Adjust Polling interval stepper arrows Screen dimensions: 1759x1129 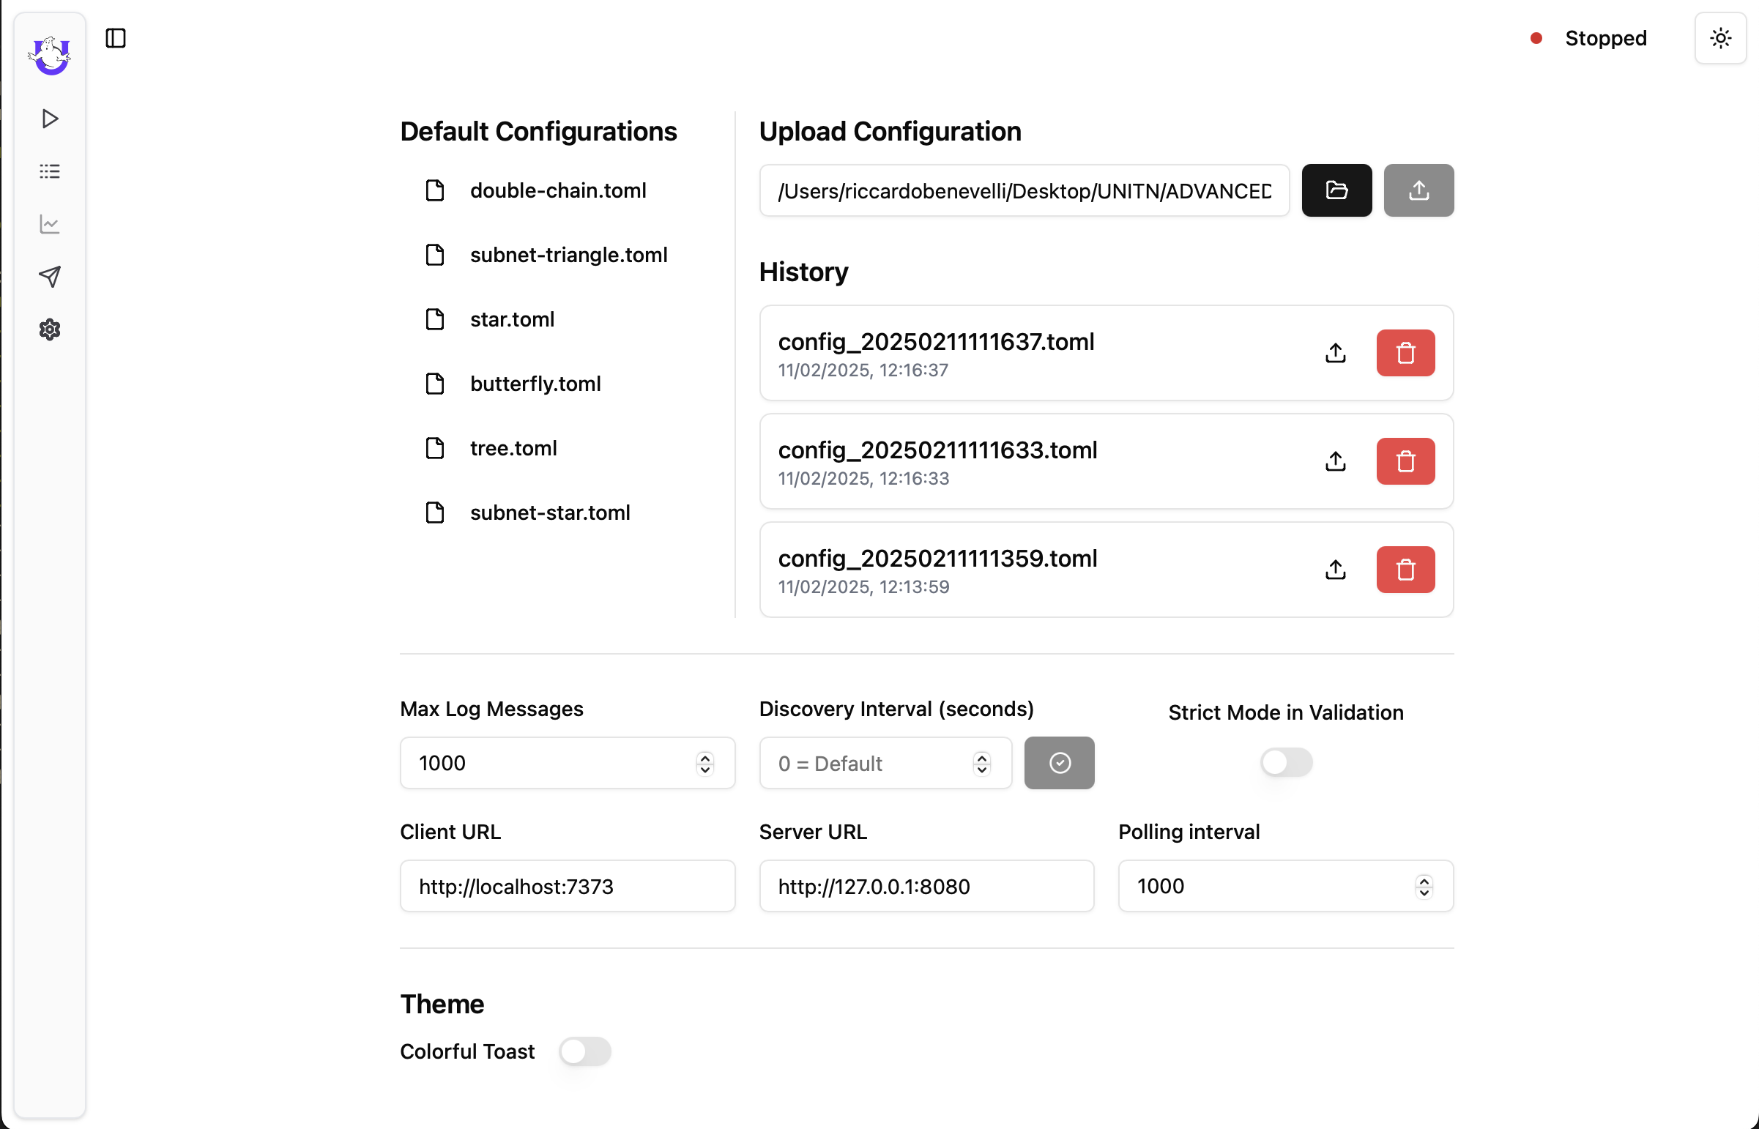1423,887
